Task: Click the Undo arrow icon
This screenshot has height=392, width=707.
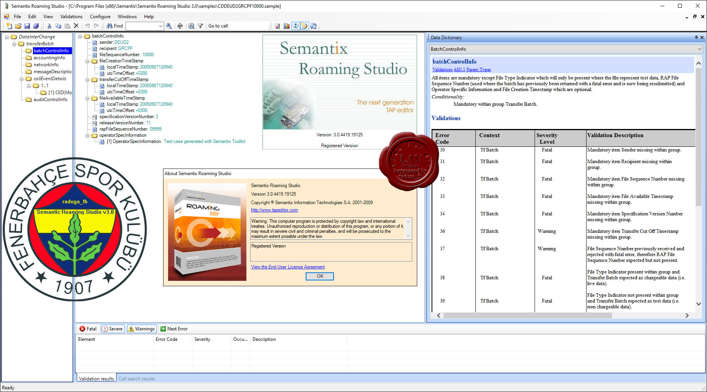Action: 87,26
